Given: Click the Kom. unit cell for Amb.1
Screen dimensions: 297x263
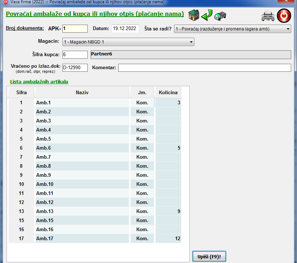Looking at the screenshot, I should pos(142,103).
